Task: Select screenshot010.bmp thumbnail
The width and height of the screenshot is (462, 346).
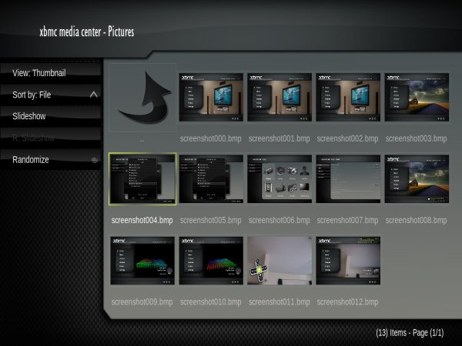Action: coord(211,261)
